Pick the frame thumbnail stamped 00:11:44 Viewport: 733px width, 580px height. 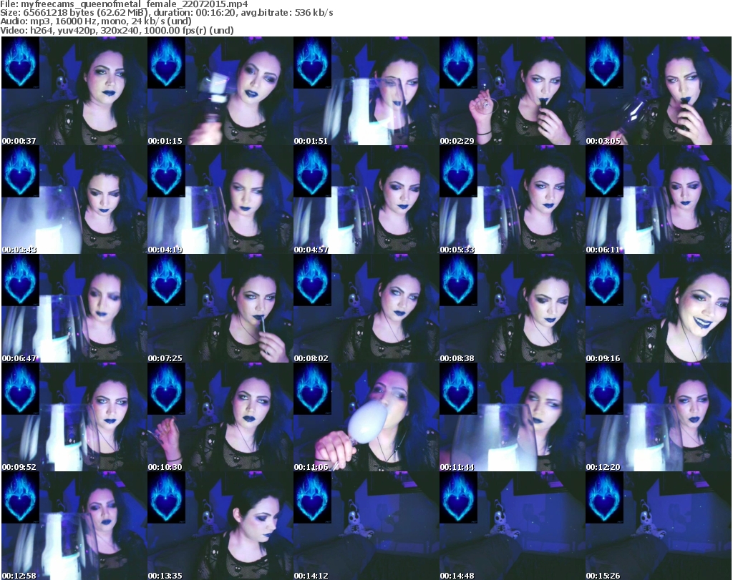tap(512, 418)
